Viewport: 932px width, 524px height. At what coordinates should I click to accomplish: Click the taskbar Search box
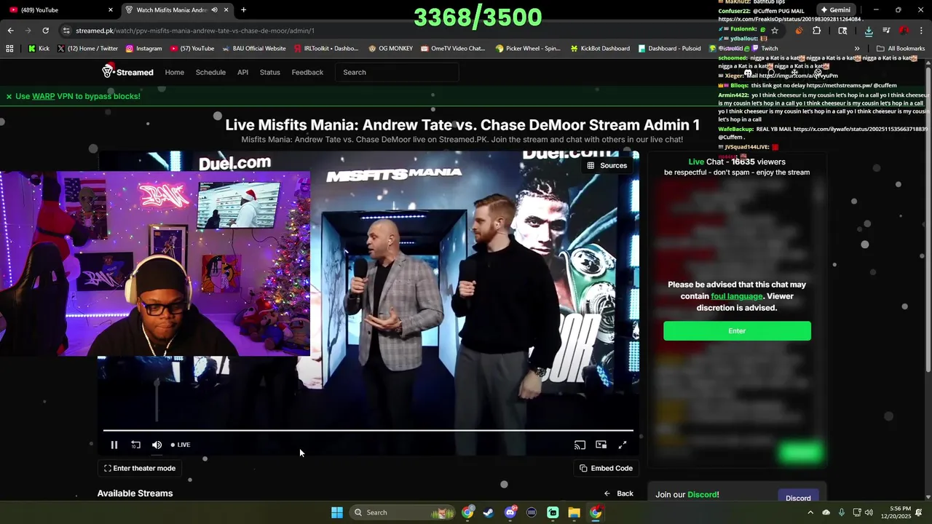point(402,512)
